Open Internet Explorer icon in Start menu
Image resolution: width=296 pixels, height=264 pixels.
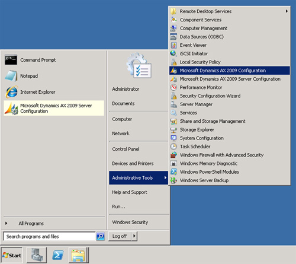click(11, 92)
